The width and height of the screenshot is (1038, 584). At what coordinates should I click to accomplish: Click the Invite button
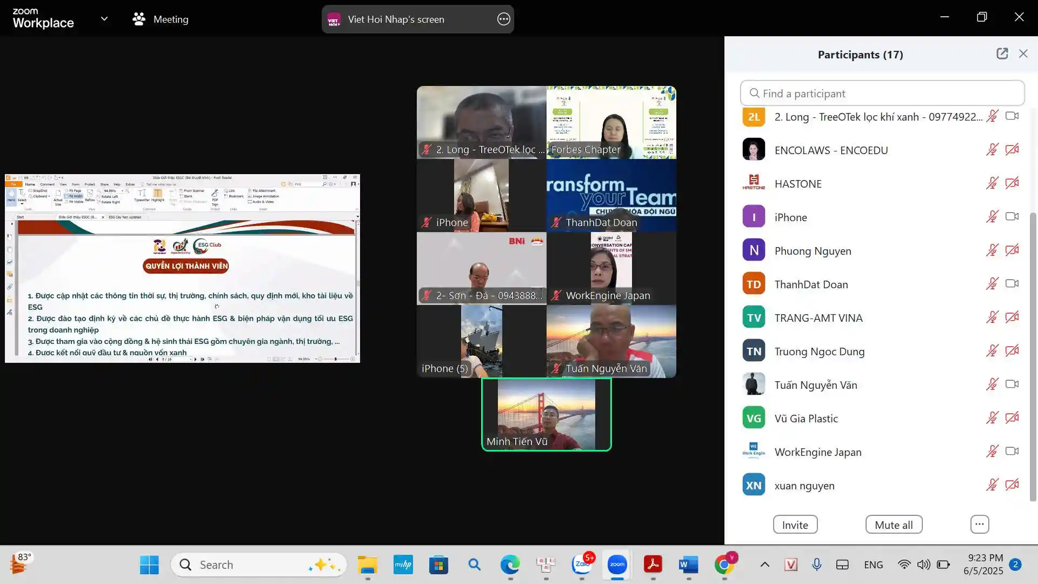795,525
